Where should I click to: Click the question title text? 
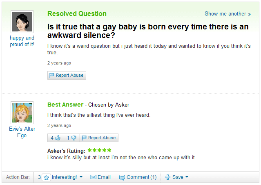[x=147, y=31]
